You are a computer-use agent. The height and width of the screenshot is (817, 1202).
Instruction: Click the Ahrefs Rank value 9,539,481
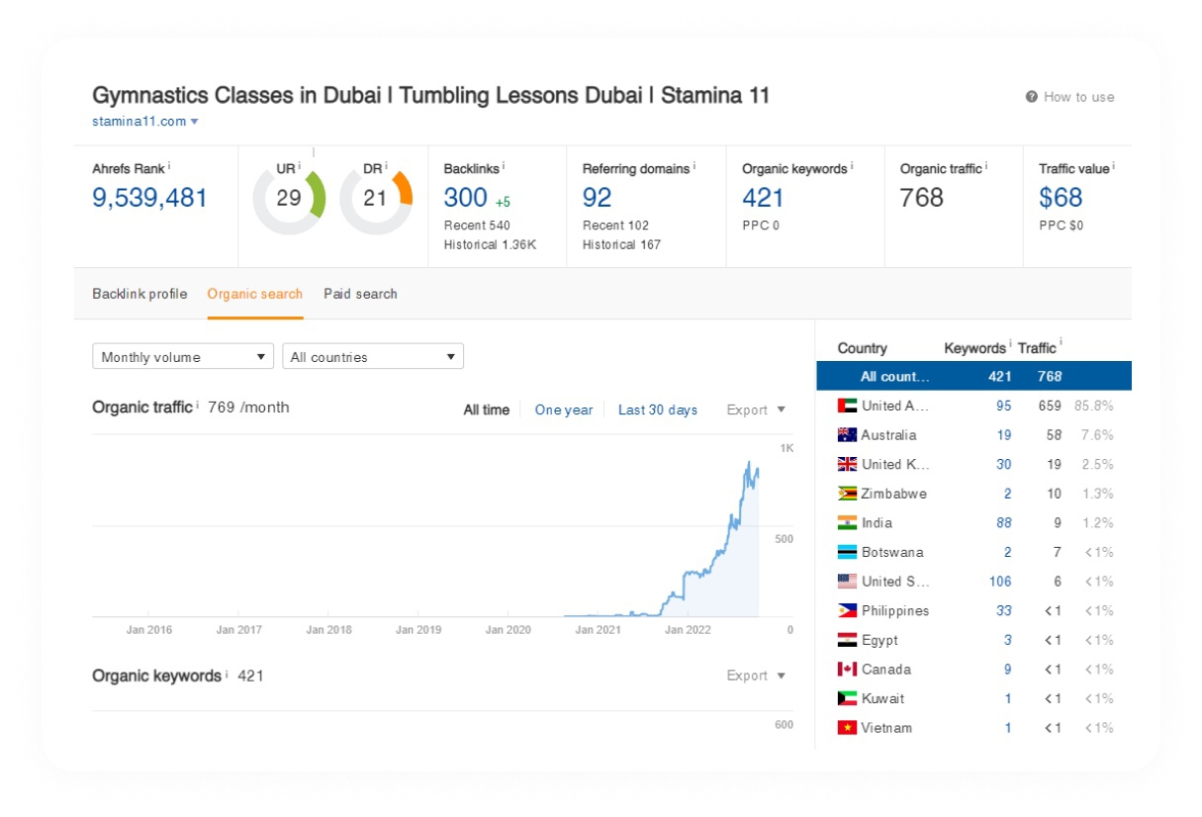150,198
